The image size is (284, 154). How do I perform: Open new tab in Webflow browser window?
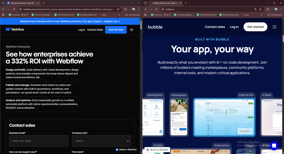[x=43, y=3]
